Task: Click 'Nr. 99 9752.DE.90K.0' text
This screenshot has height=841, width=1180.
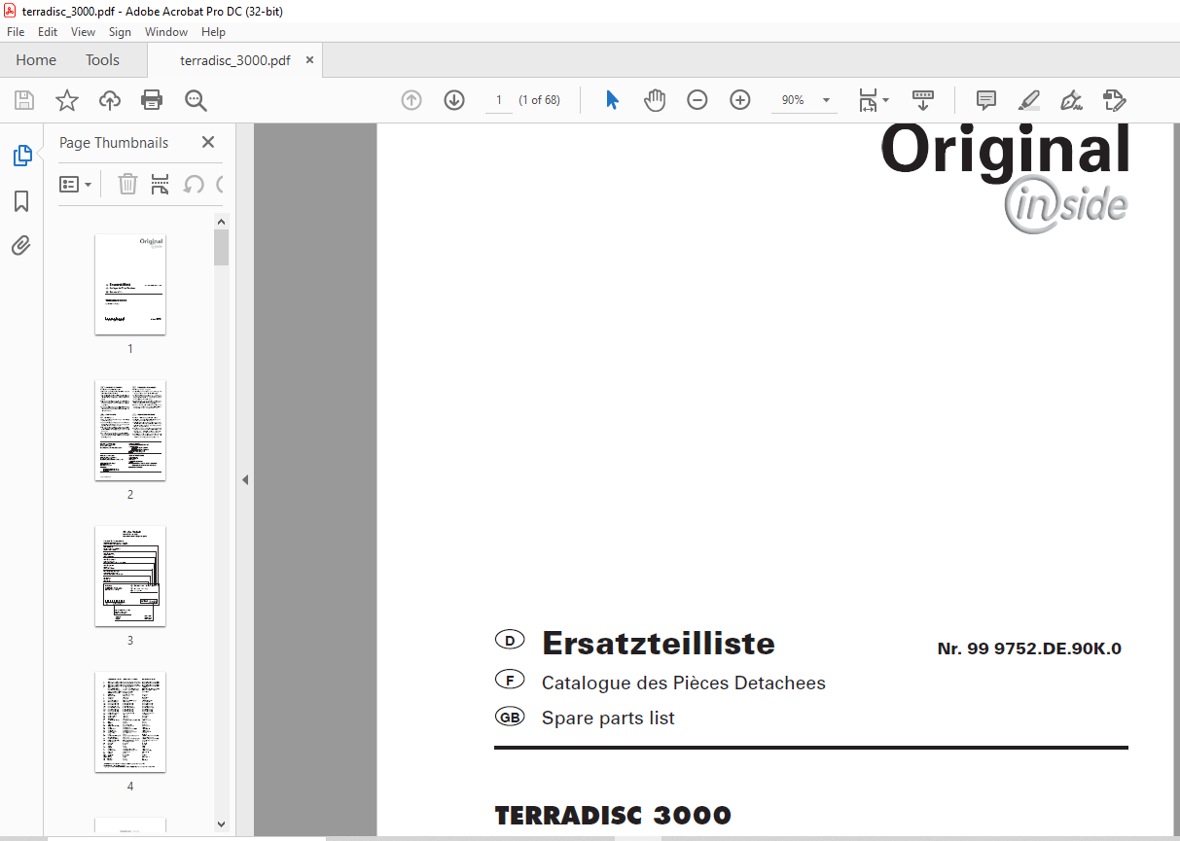Action: click(x=1029, y=648)
